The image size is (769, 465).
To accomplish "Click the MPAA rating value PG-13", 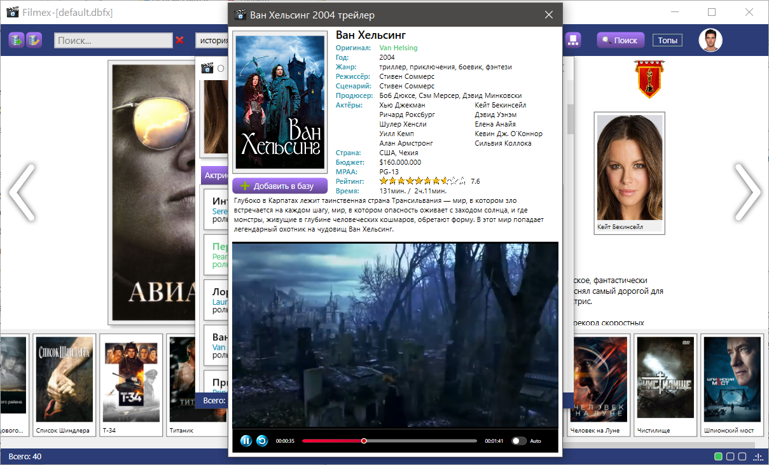I will (389, 172).
